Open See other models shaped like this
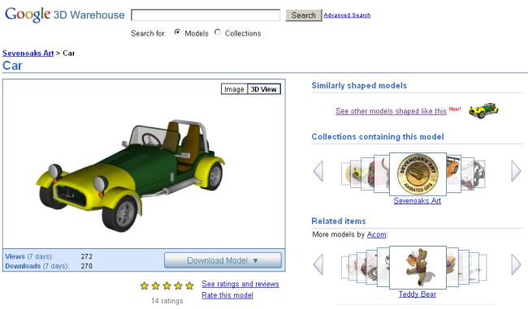 [x=391, y=111]
